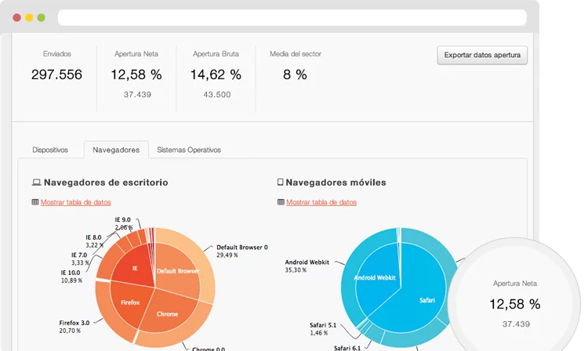Click the Media del sector value 8 %

[x=295, y=74]
